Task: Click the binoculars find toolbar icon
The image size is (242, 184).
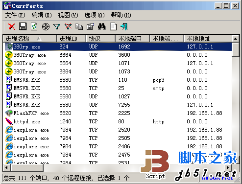Action: click(x=101, y=26)
